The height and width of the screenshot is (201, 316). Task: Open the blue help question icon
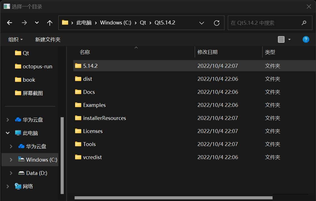click(x=306, y=39)
